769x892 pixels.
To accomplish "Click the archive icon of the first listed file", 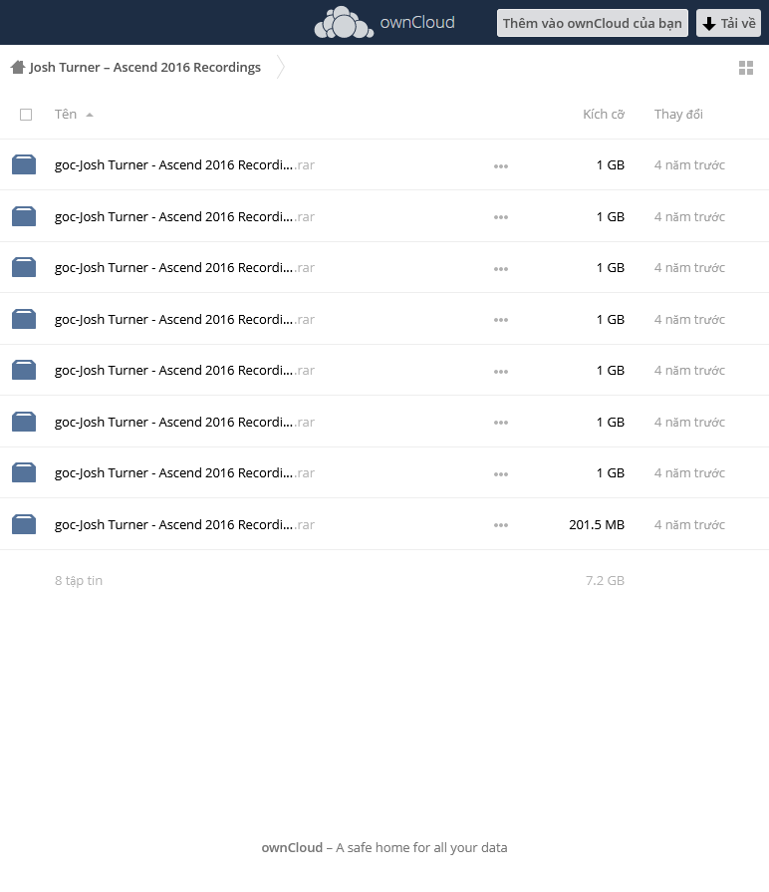I will click(x=24, y=164).
